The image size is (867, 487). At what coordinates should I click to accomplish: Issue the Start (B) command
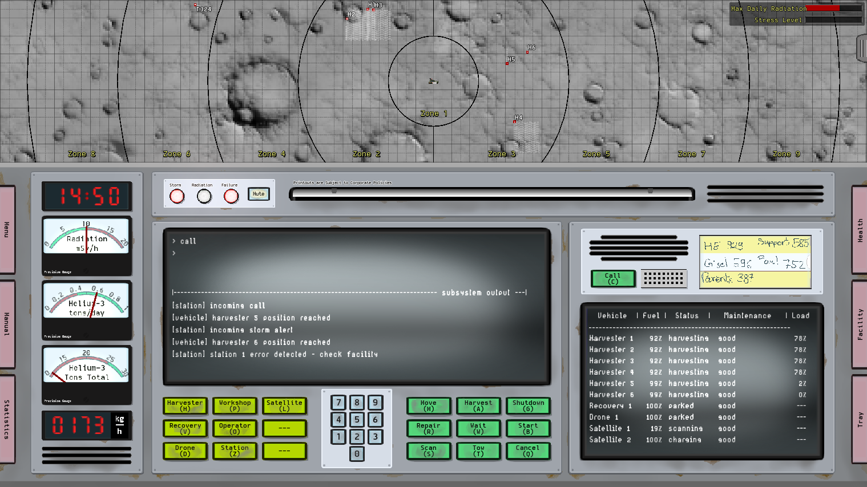[528, 428]
